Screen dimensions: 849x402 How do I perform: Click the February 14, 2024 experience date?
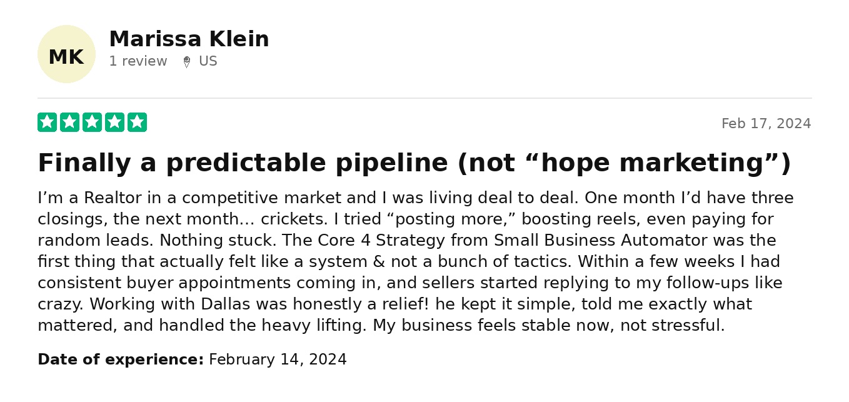click(x=278, y=359)
